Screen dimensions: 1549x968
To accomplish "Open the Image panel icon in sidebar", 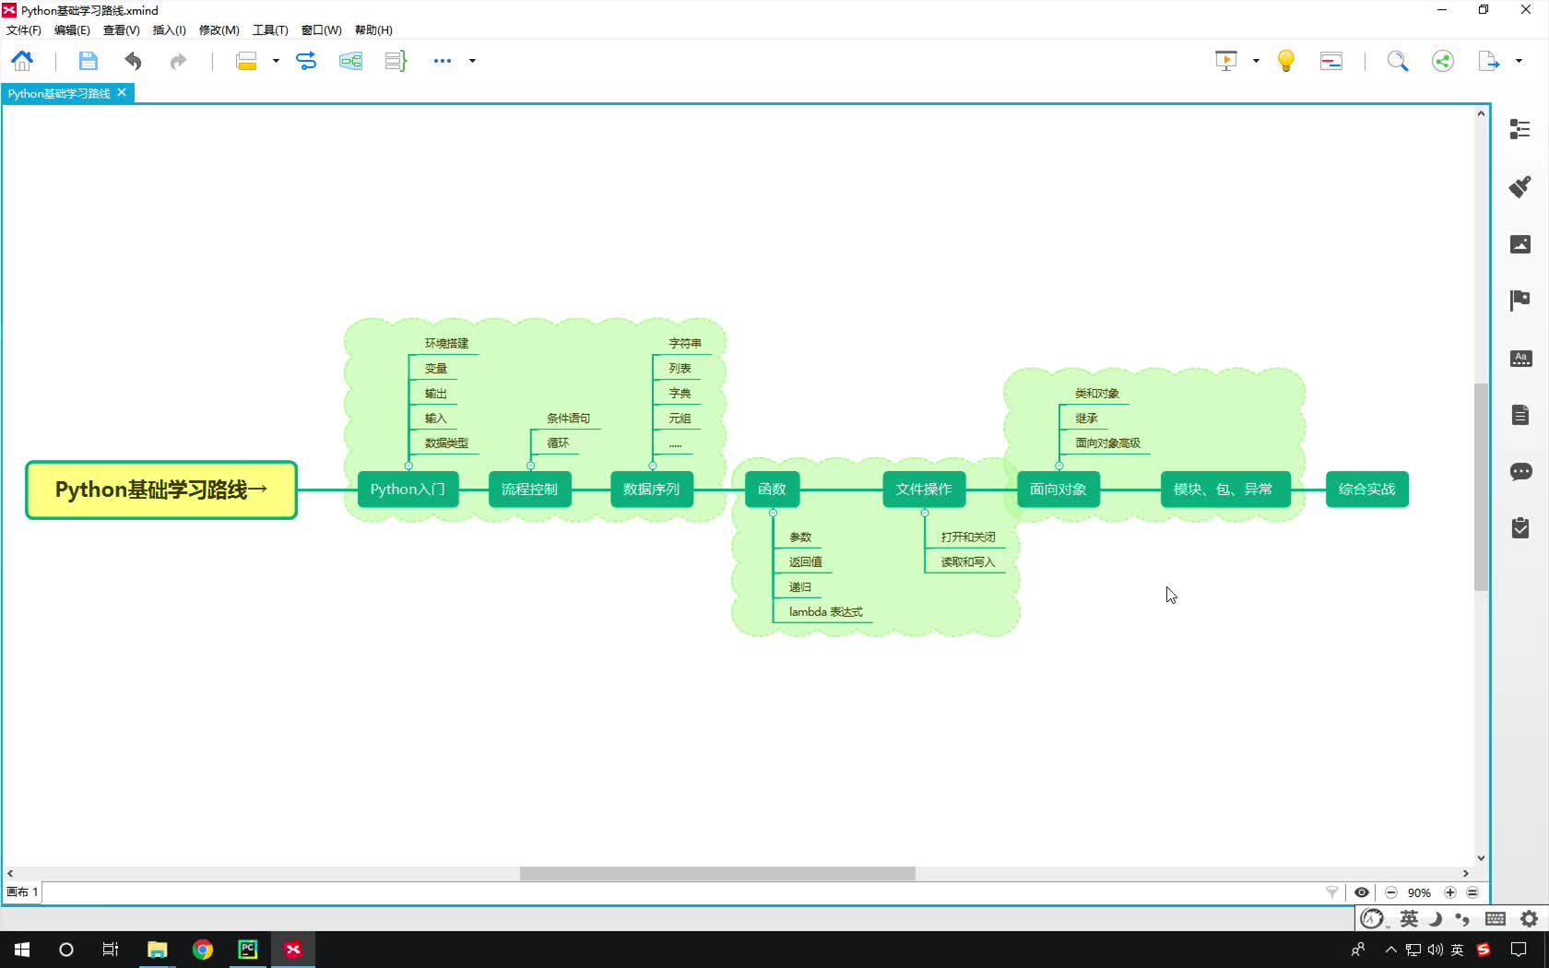I will (x=1520, y=244).
